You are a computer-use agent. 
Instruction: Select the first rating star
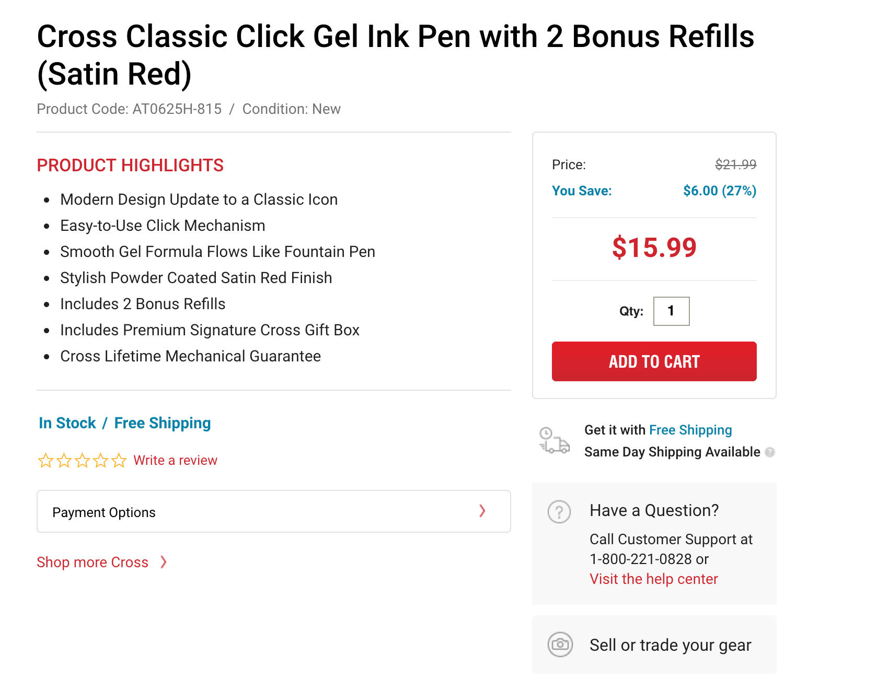click(x=45, y=461)
